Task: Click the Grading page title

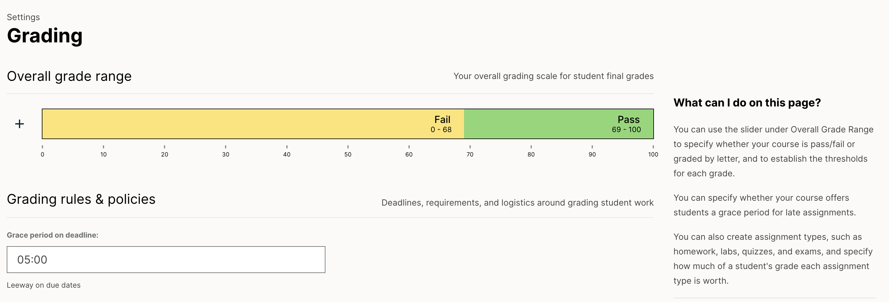Action: pyautogui.click(x=45, y=36)
